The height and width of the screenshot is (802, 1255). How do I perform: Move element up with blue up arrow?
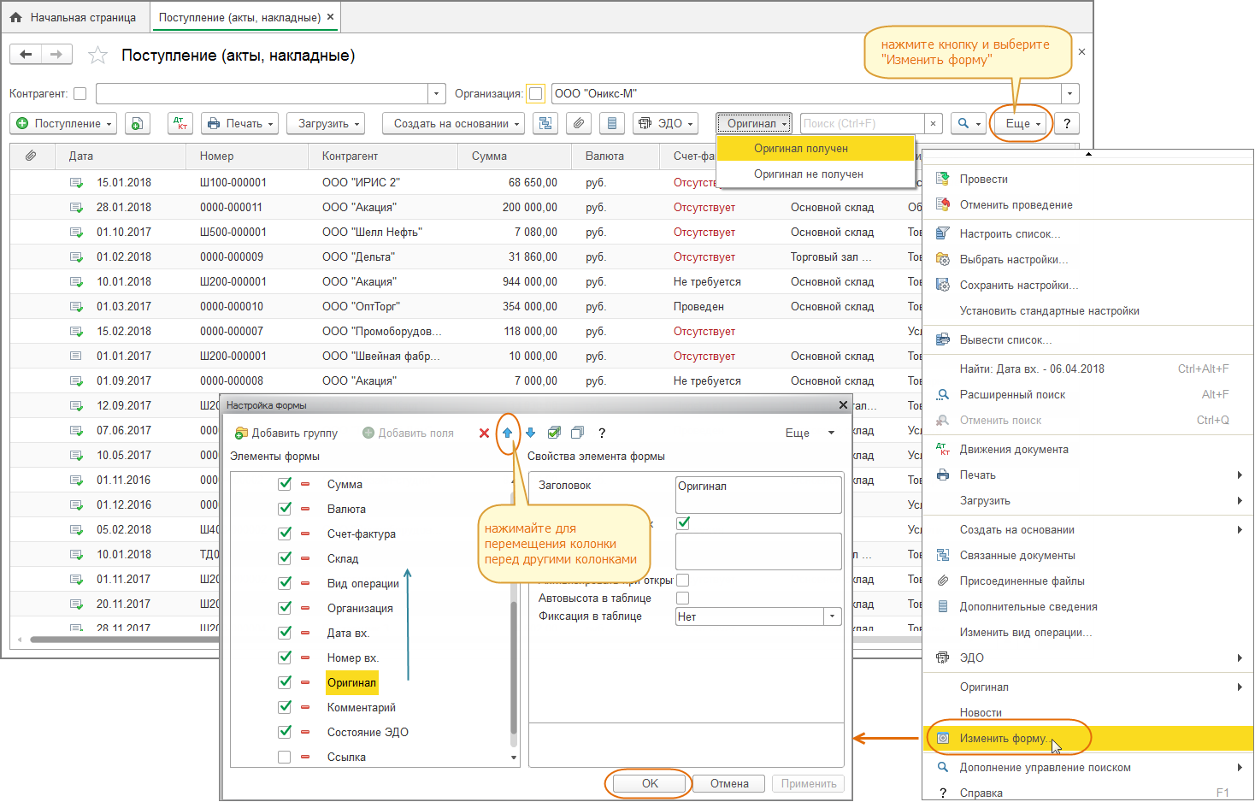tap(507, 433)
